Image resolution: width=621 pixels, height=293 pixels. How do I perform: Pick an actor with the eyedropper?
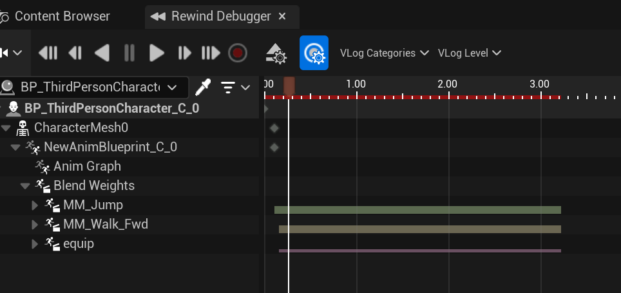pyautogui.click(x=203, y=87)
